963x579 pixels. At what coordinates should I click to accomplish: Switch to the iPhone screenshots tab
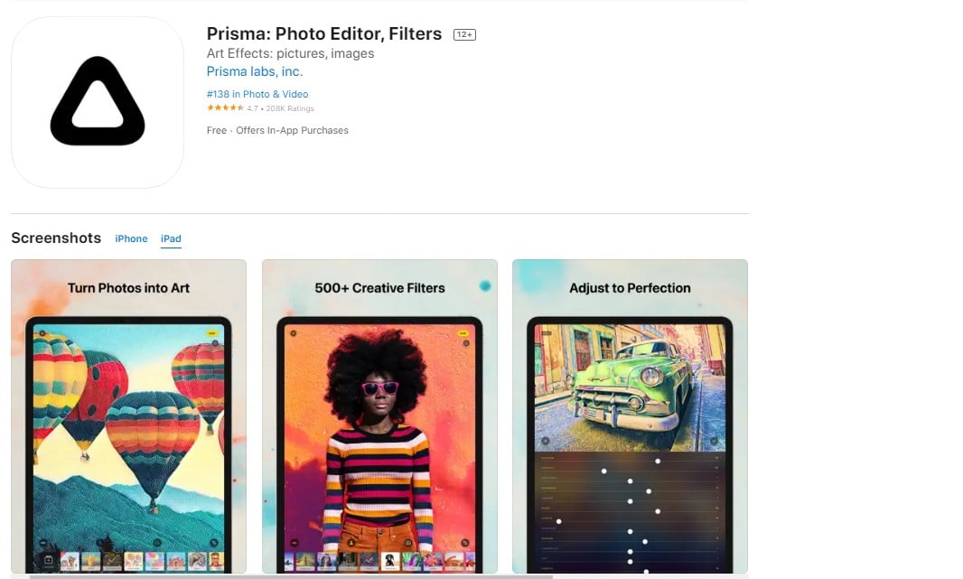[131, 238]
